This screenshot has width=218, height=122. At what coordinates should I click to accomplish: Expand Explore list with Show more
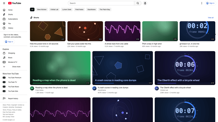[x=14, y=67]
